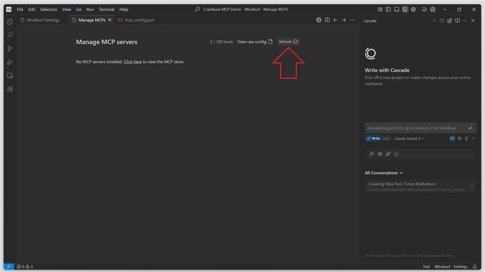The image size is (485, 272).
Task: Open Cascade conversation history clock icon
Action: 442,21
